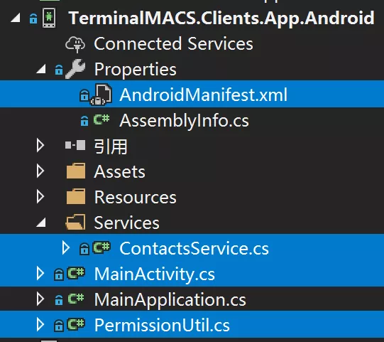Click the Connected Services cloud icon
This screenshot has width=384, height=342.
[x=75, y=44]
